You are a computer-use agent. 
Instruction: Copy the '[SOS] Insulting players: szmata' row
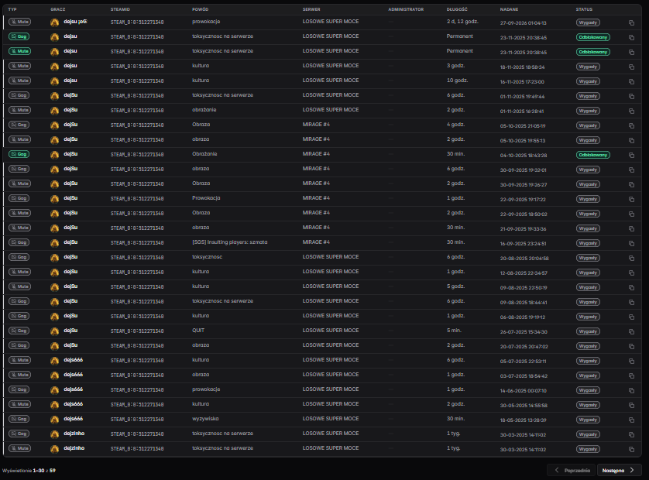click(631, 243)
